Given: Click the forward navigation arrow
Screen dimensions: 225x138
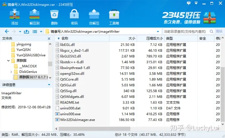Looking at the screenshot, I should tap(14, 31).
